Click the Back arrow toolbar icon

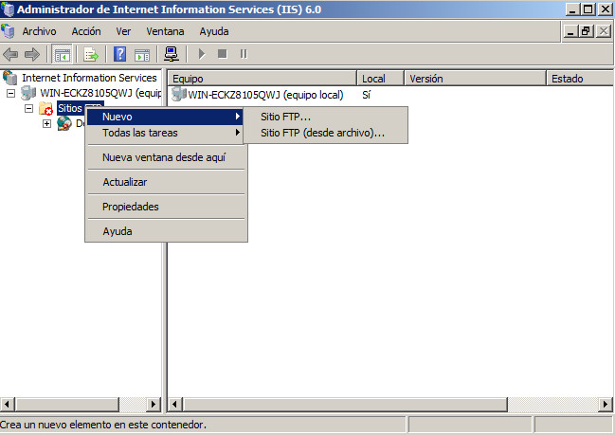11,54
